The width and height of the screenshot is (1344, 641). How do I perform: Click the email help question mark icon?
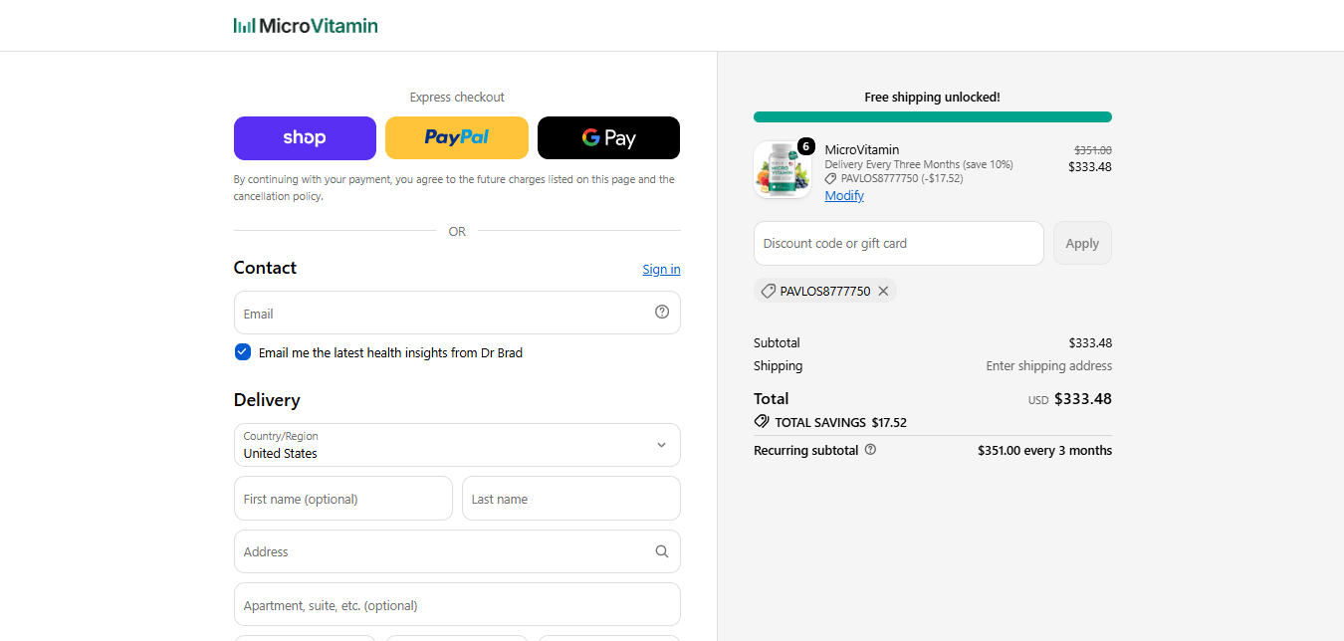[662, 312]
